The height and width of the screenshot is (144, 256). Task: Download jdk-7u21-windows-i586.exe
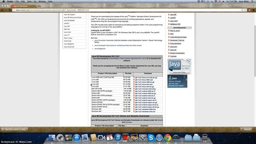tap(145, 109)
